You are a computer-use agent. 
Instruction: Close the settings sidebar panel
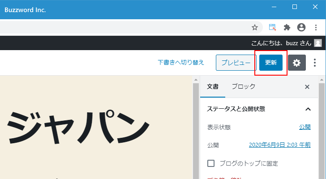coord(307,87)
